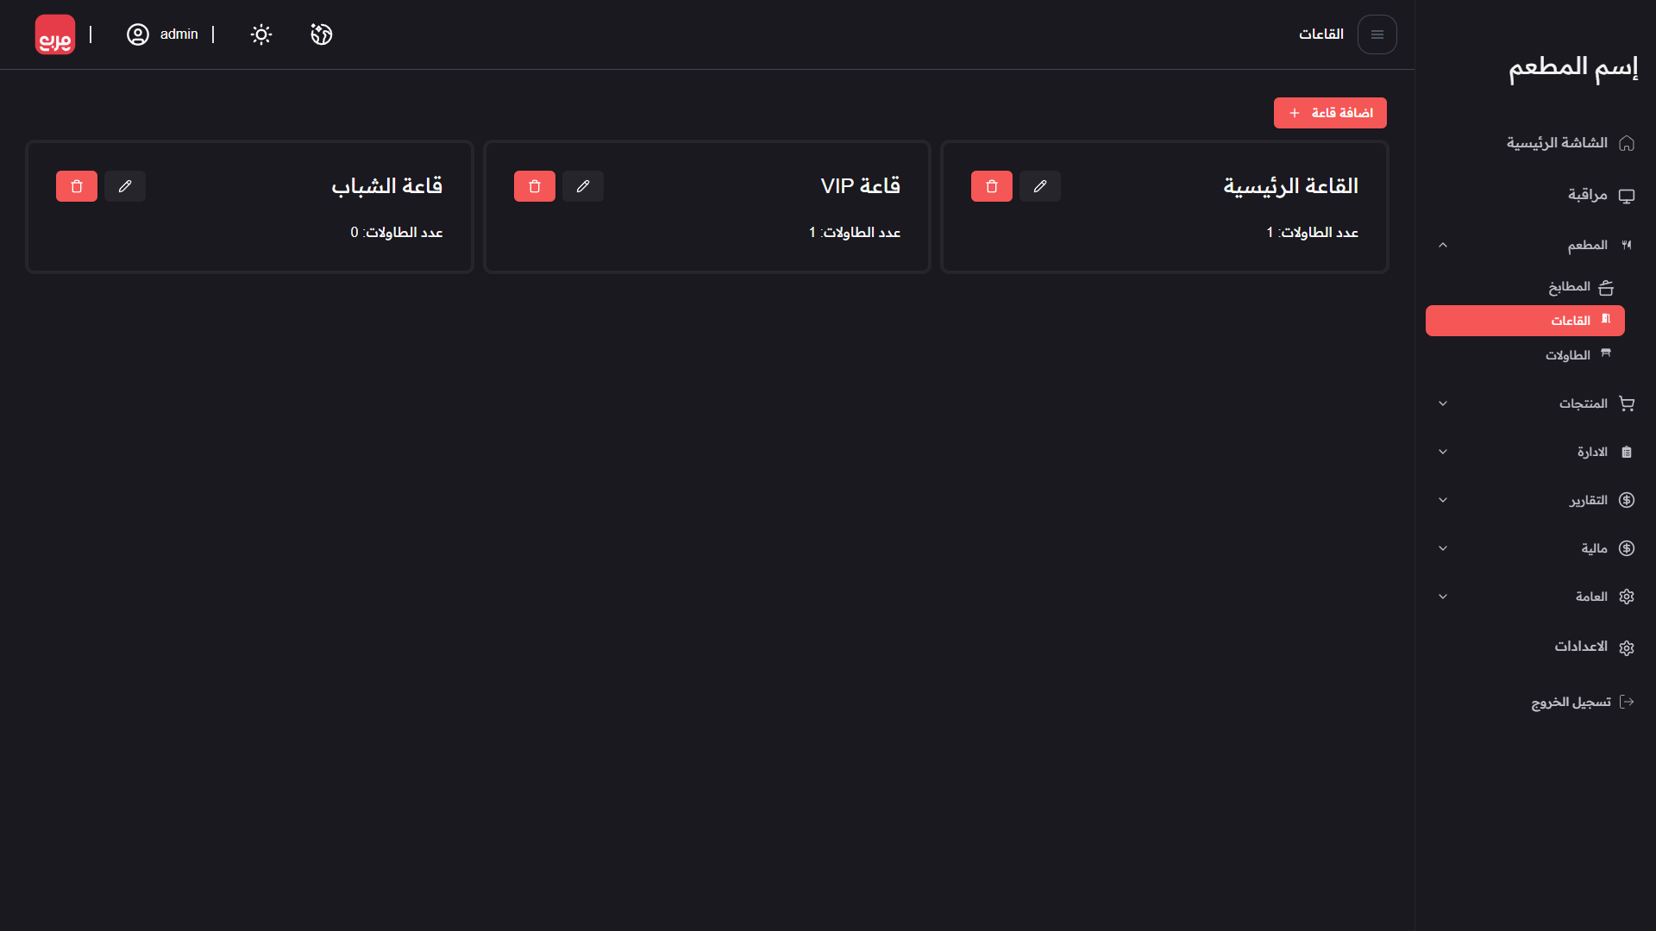Screen dimensions: 1656x931
Task: Toggle light mode with sun icon
Action: (261, 34)
